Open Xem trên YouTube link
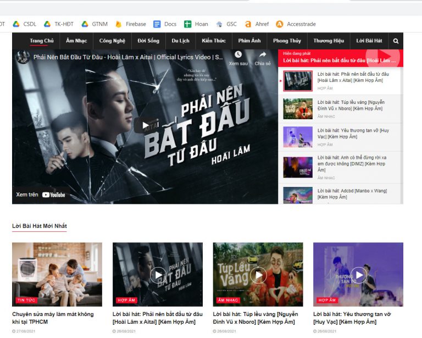The height and width of the screenshot is (338, 422). tap(41, 195)
